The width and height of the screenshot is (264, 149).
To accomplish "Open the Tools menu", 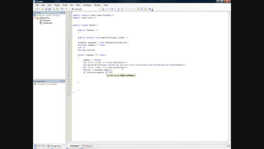I will point(78,5).
